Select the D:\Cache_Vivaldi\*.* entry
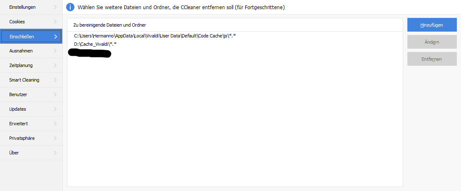This screenshot has width=461, height=191. [95, 44]
